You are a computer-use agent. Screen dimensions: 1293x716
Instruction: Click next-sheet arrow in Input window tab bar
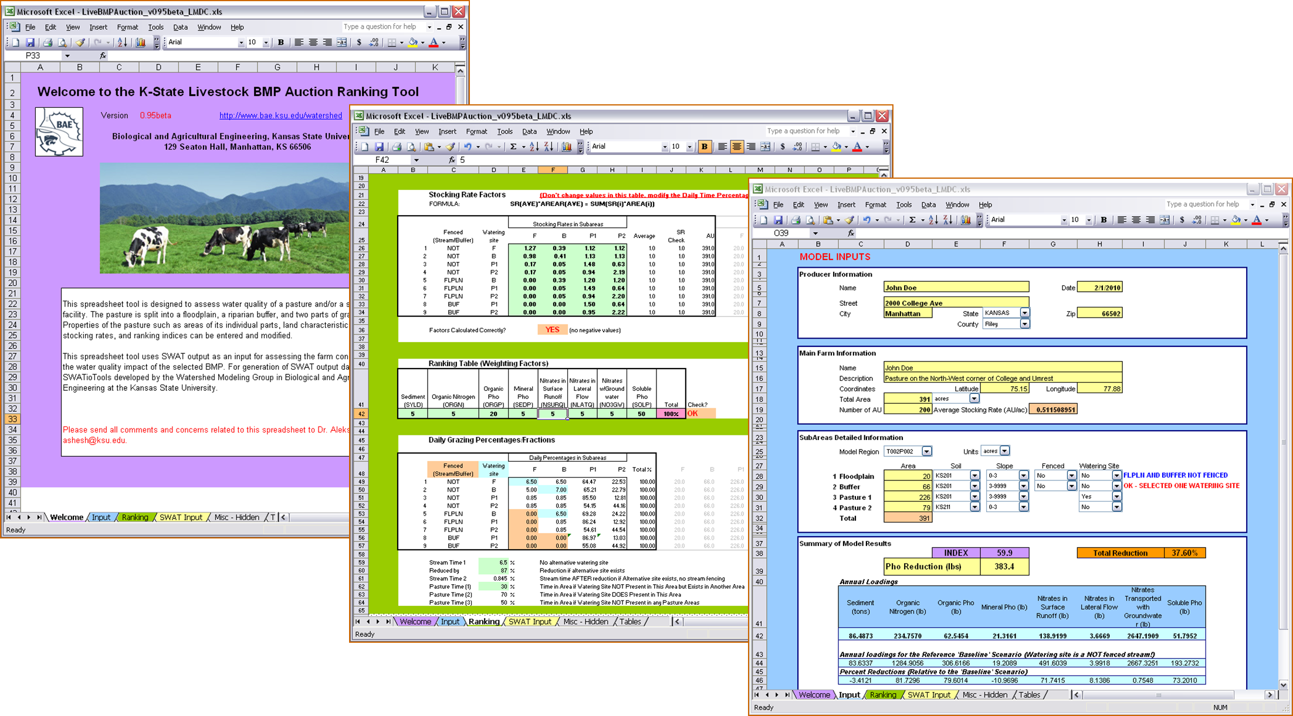(777, 695)
